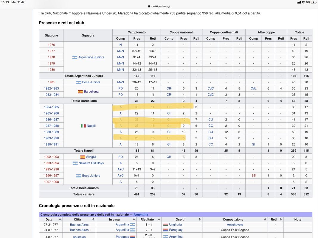Click the Paraguay link in 24-8-1977 row
This screenshot has height=238, width=318.
pyautogui.click(x=176, y=230)
